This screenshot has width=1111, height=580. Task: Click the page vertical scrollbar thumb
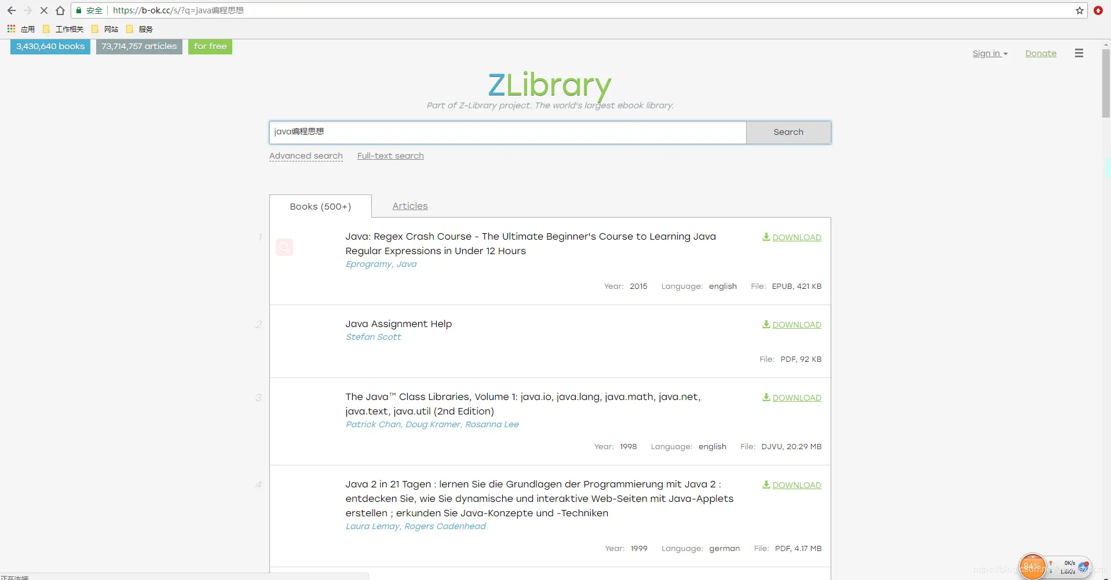(x=1106, y=83)
